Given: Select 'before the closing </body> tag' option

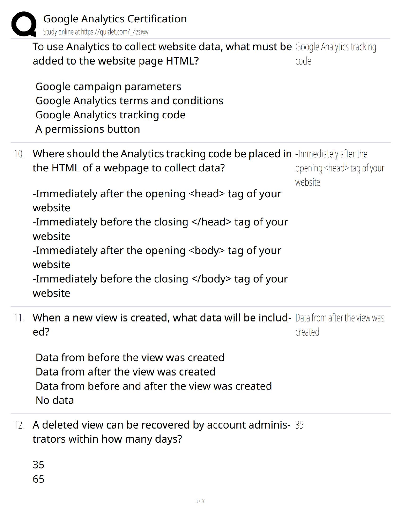Looking at the screenshot, I should 160,286.
